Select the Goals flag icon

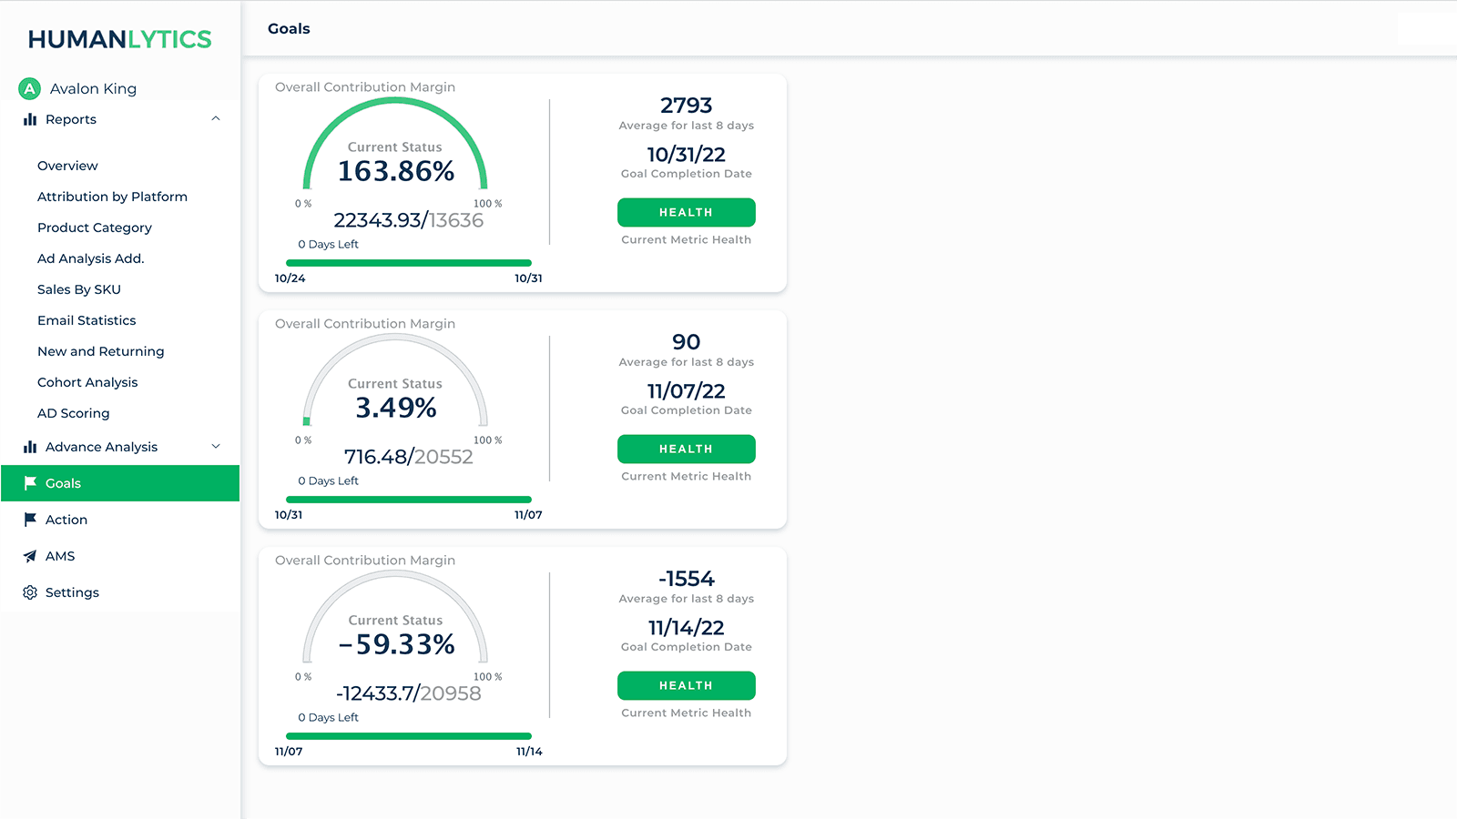[29, 483]
